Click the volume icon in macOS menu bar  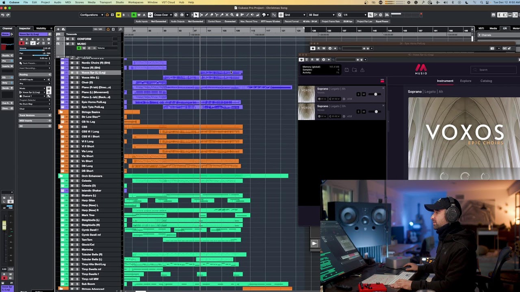click(x=446, y=2)
